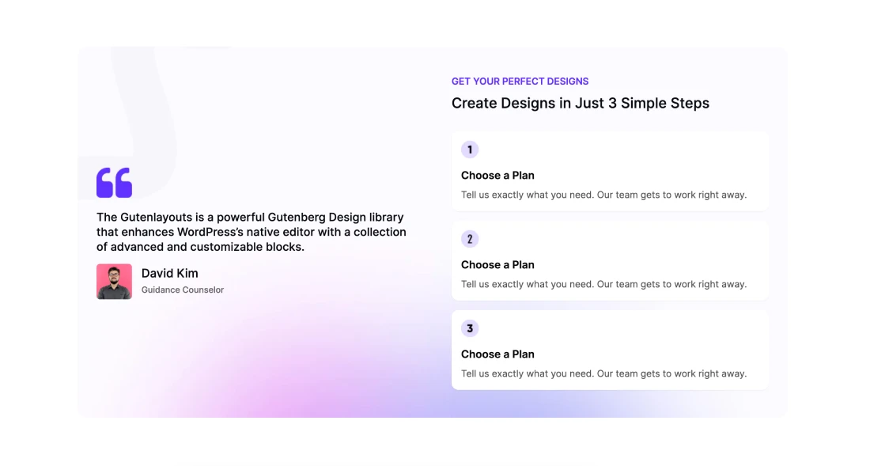This screenshot has width=870, height=466.
Task: Click the description text under step 2
Action: click(x=603, y=284)
